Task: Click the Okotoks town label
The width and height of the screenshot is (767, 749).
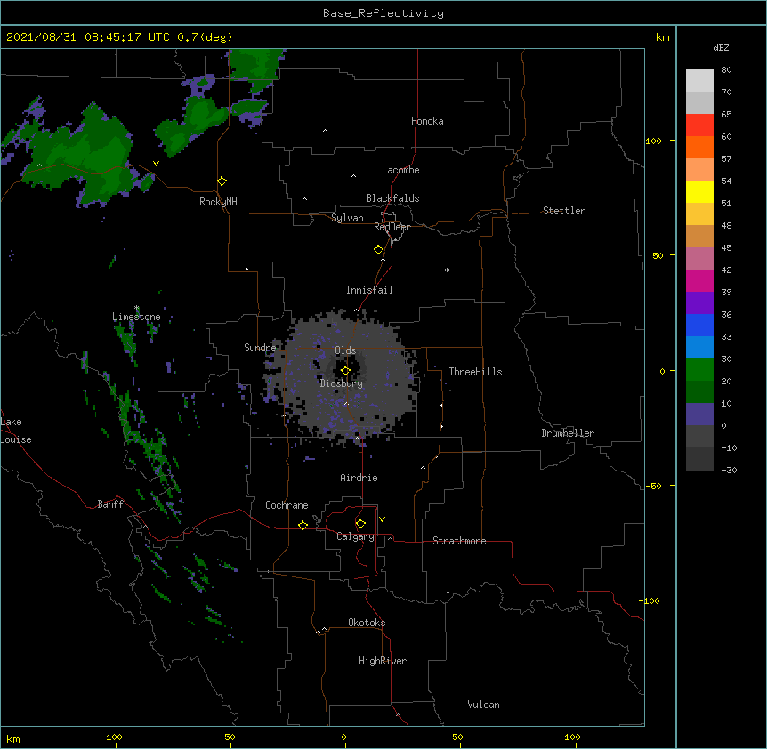Action: tap(367, 623)
